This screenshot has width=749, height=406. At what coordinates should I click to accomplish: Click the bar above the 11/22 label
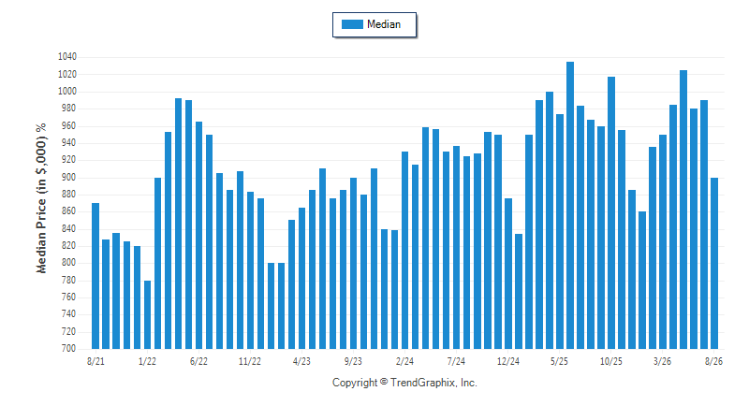point(250,270)
